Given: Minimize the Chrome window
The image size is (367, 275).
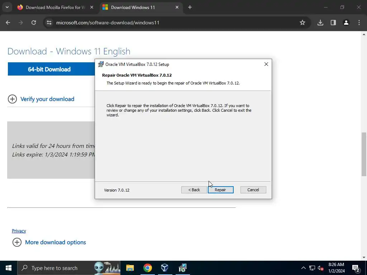Looking at the screenshot, I should 325,7.
